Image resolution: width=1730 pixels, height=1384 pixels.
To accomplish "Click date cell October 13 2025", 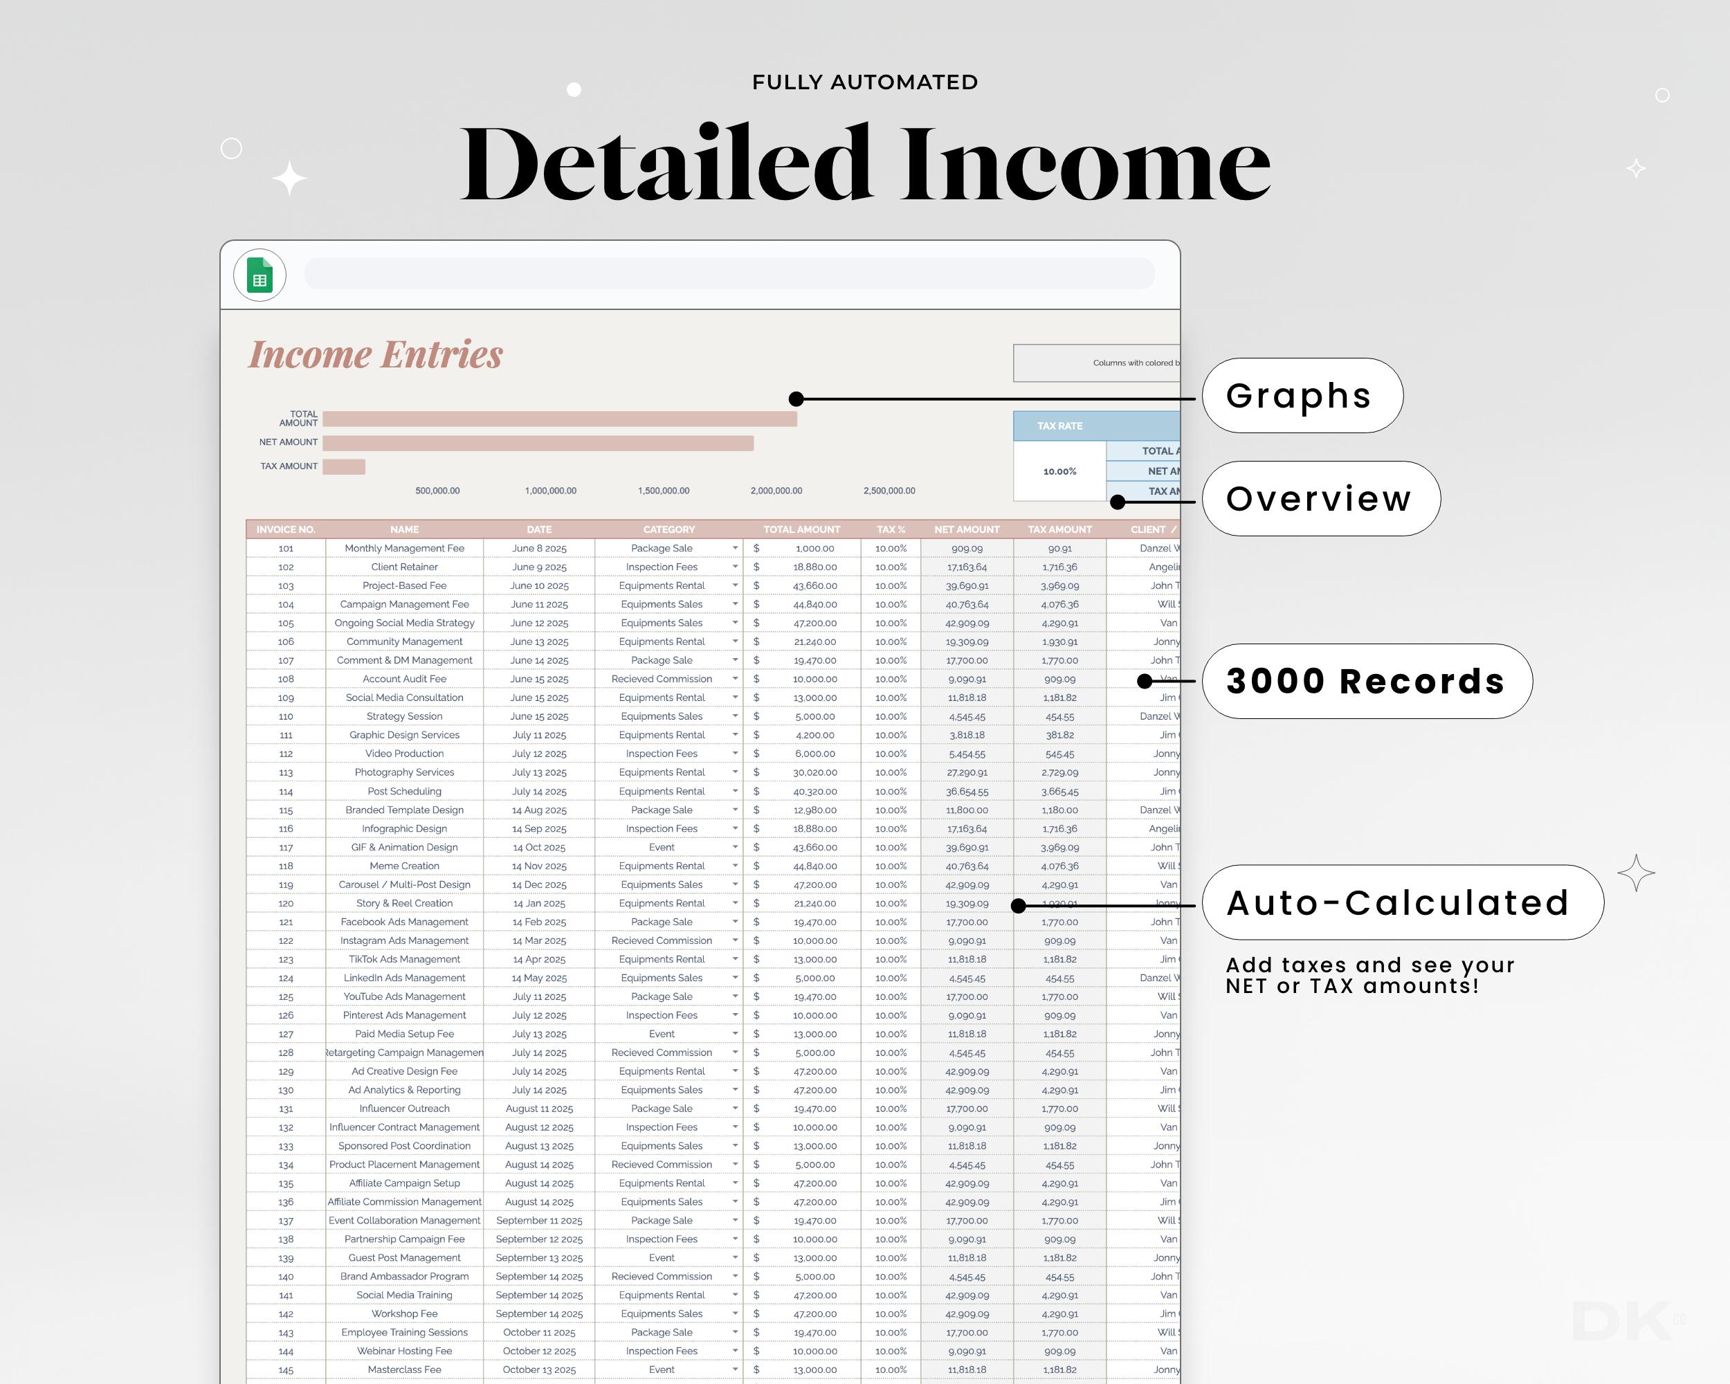I will pos(539,1369).
